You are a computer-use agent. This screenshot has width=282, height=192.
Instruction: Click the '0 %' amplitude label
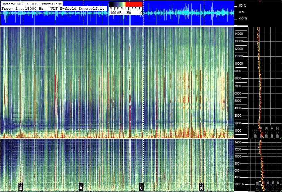(x=241, y=12)
